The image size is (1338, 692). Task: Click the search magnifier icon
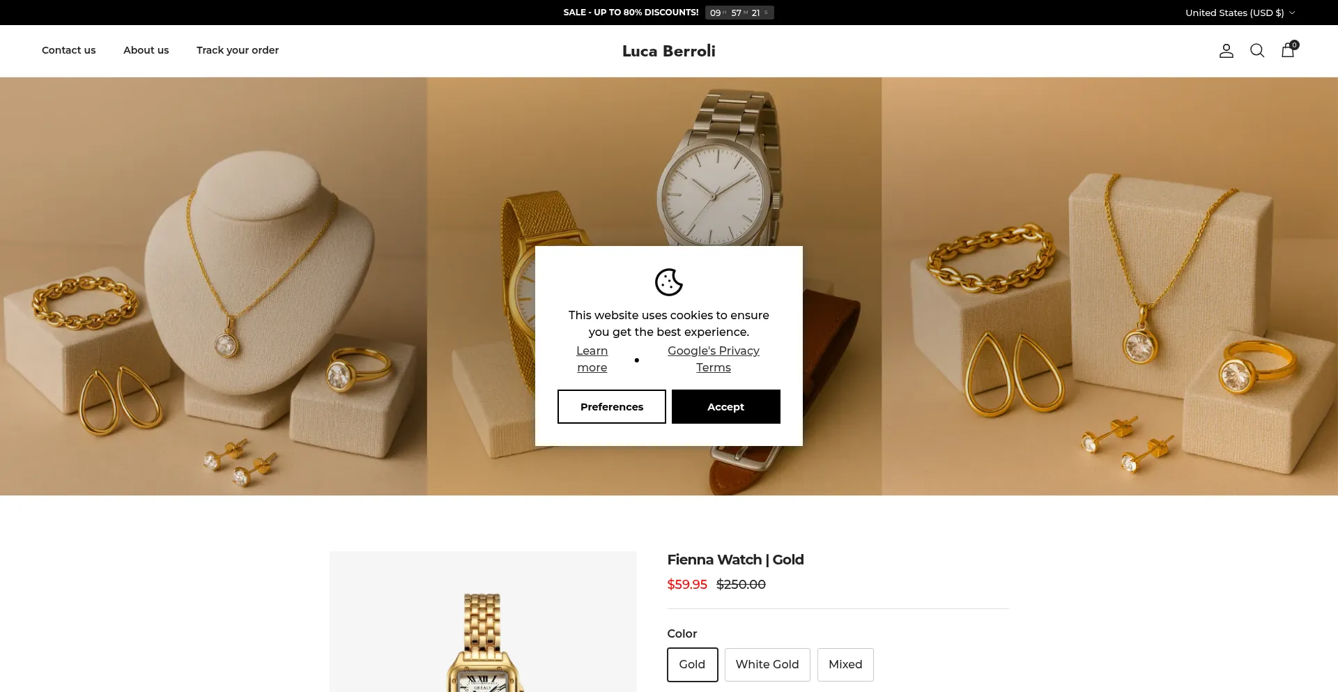tap(1256, 51)
